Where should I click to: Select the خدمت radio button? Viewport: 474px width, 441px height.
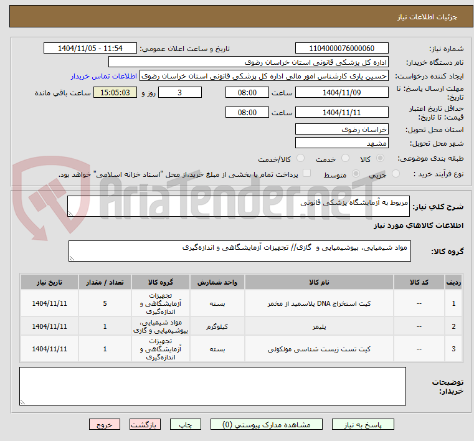click(345, 158)
